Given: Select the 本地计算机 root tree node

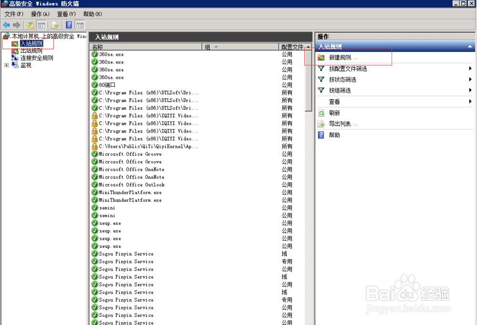Looking at the screenshot, I should (49, 36).
